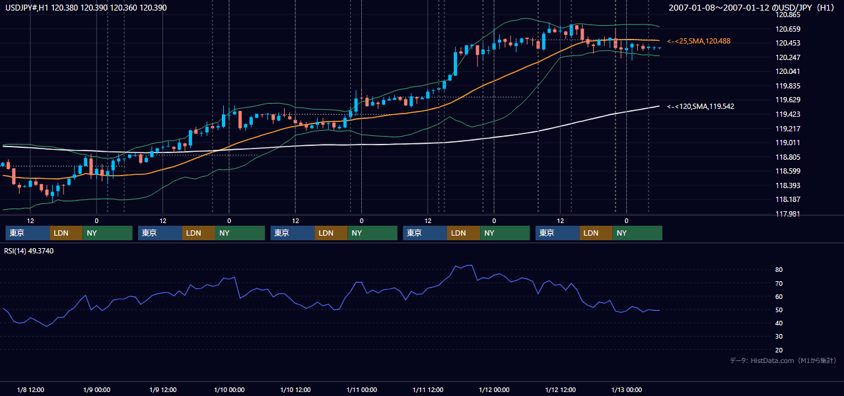Select the NY session block for January 11

(x=505, y=233)
